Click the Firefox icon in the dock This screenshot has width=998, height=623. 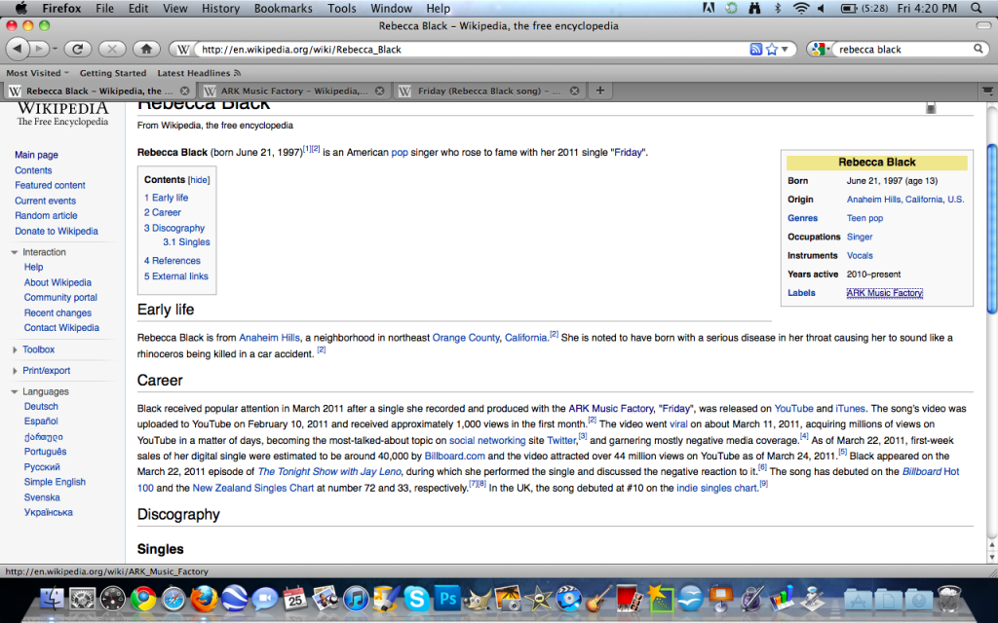(x=204, y=599)
